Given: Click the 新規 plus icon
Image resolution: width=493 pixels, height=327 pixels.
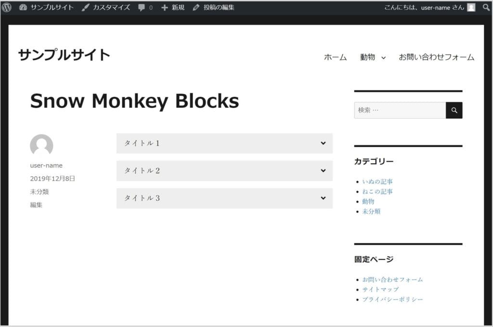Looking at the screenshot, I should point(165,8).
